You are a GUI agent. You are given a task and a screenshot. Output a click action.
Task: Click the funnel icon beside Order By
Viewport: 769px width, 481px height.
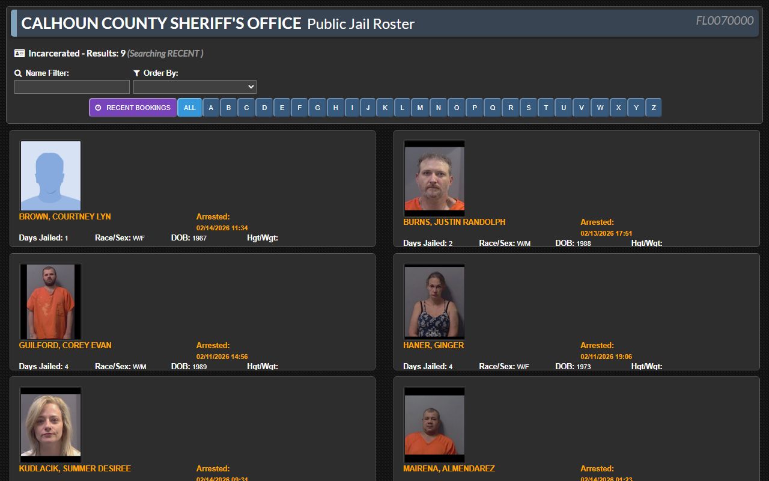pyautogui.click(x=136, y=73)
